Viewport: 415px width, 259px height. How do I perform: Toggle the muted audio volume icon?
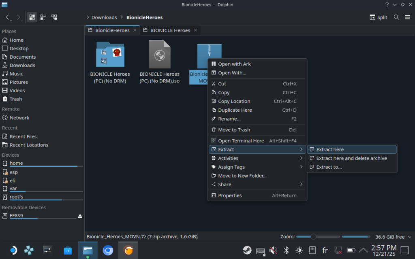click(273, 250)
